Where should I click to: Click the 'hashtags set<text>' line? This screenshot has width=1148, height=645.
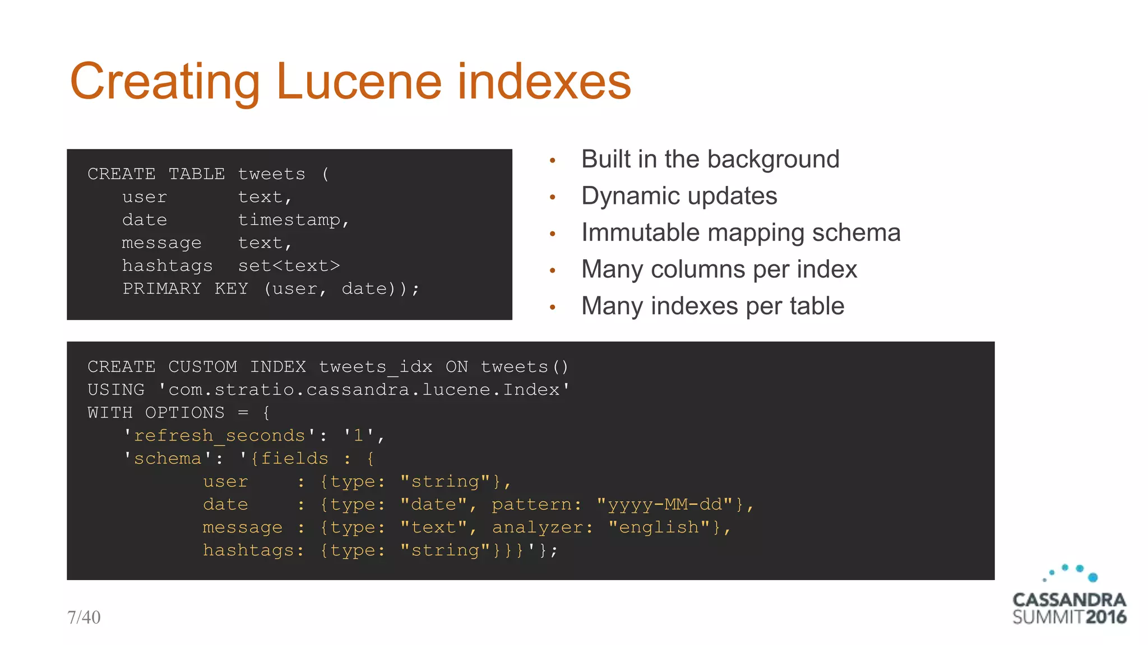pos(231,265)
